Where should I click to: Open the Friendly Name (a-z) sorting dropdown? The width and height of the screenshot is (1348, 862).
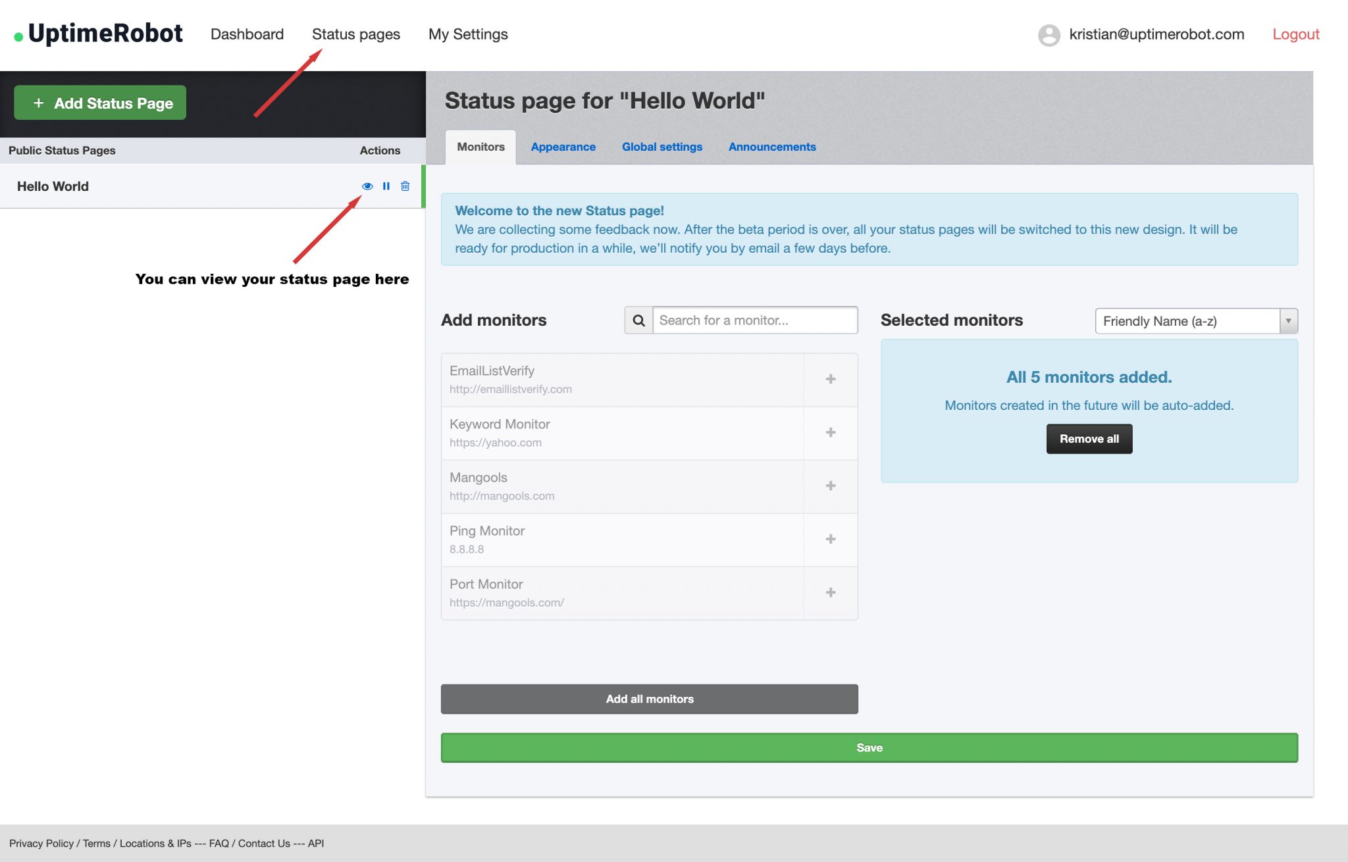pyautogui.click(x=1191, y=321)
